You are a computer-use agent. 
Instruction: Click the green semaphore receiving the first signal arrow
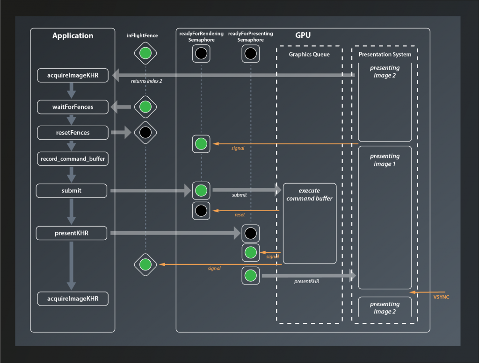pyautogui.click(x=201, y=144)
